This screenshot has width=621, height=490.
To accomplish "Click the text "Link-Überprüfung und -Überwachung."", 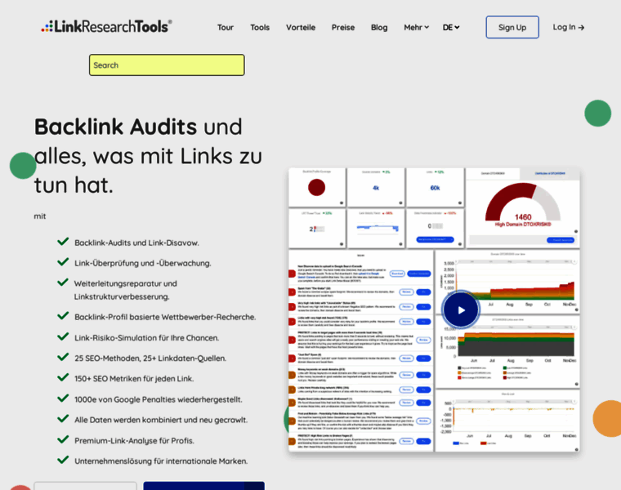I will pos(142,263).
